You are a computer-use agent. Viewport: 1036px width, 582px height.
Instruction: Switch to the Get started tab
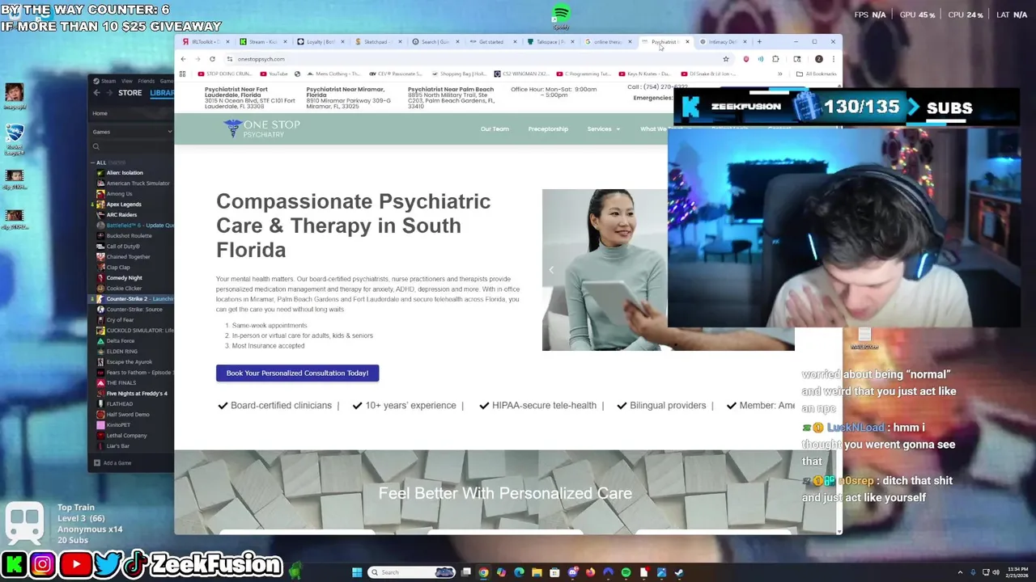[x=493, y=42]
